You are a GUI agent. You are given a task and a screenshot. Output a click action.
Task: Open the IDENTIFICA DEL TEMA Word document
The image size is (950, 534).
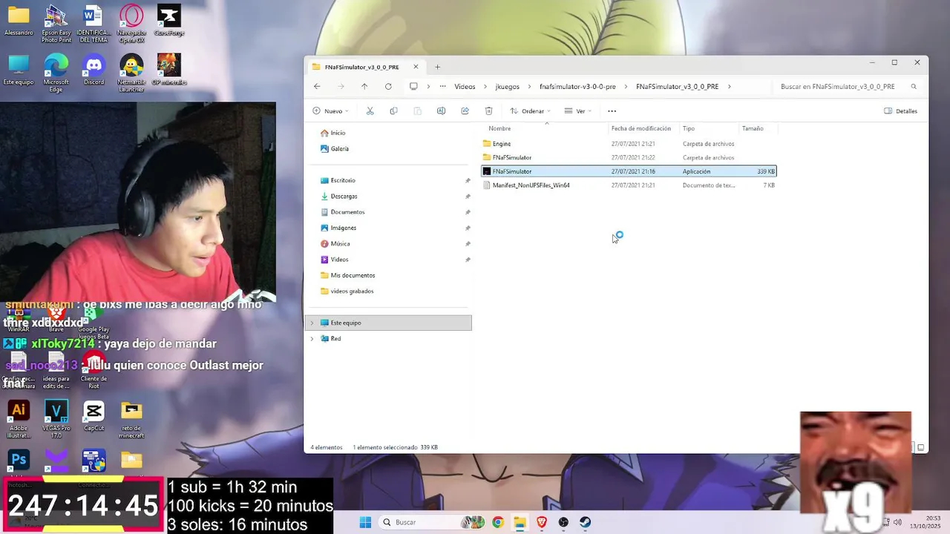94,24
